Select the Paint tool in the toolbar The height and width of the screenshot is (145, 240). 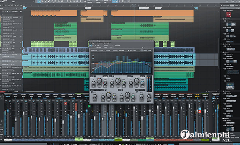[x=52, y=1]
